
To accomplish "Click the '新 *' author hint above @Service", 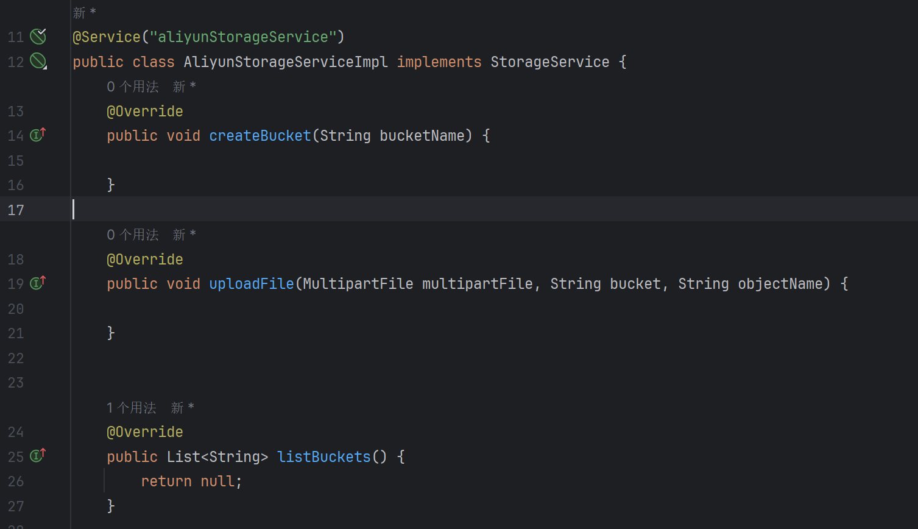I will (x=85, y=12).
